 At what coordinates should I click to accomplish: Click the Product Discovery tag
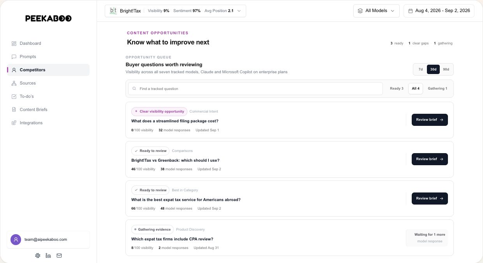190,229
